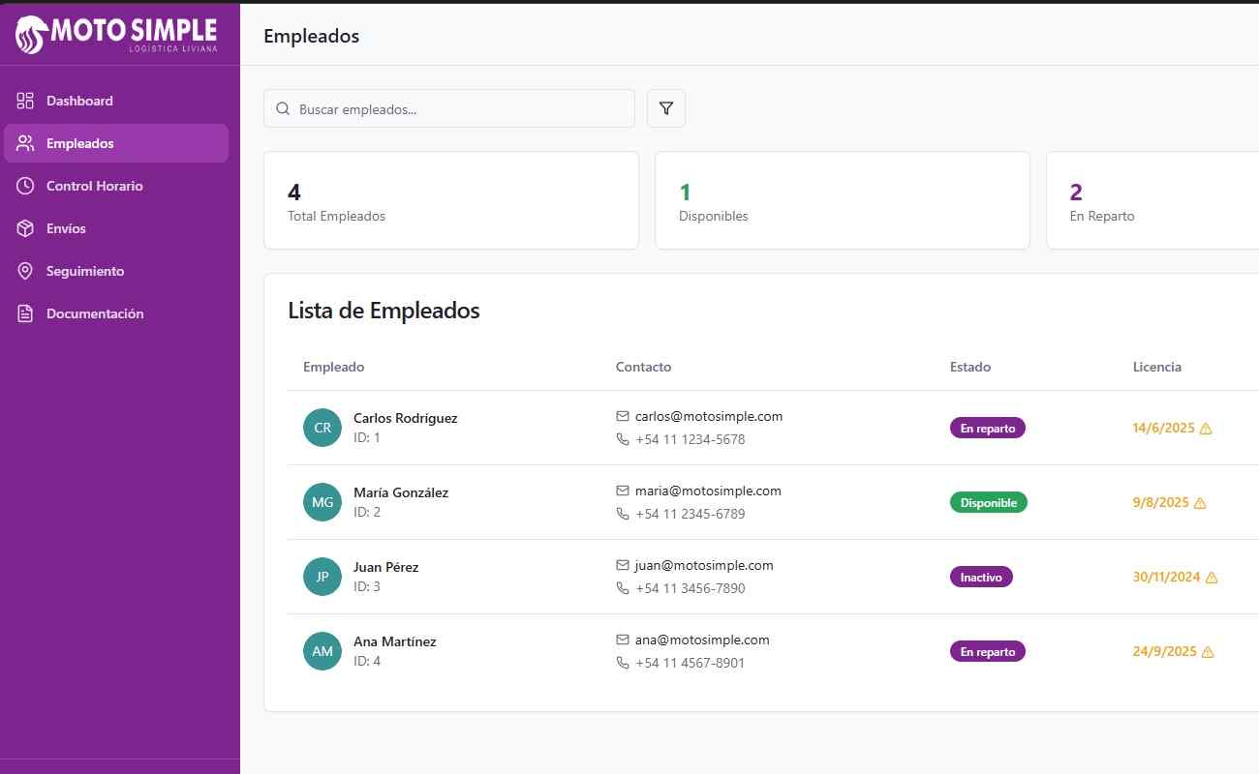
Task: Click warning icon next to 24/9/2025
Action: pos(1208,652)
